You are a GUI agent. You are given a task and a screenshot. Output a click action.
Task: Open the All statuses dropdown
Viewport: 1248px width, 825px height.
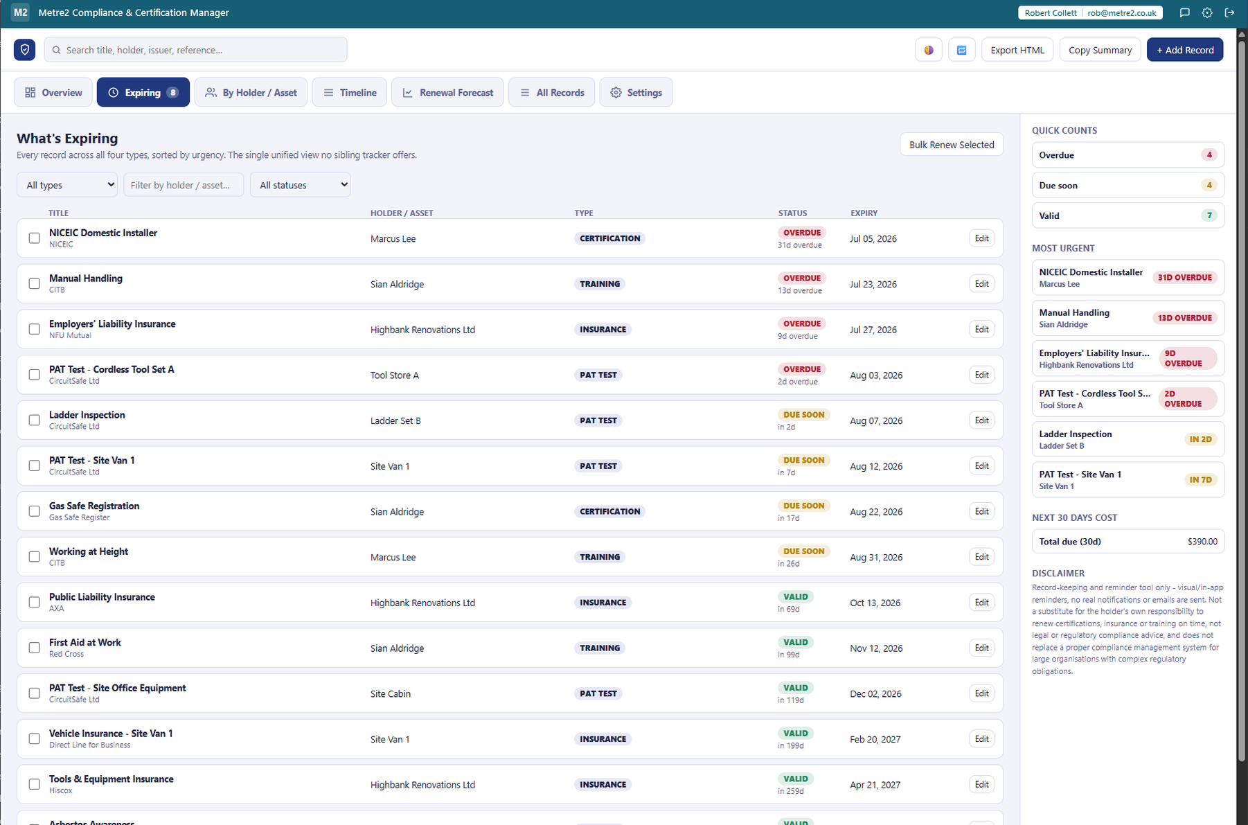(301, 185)
